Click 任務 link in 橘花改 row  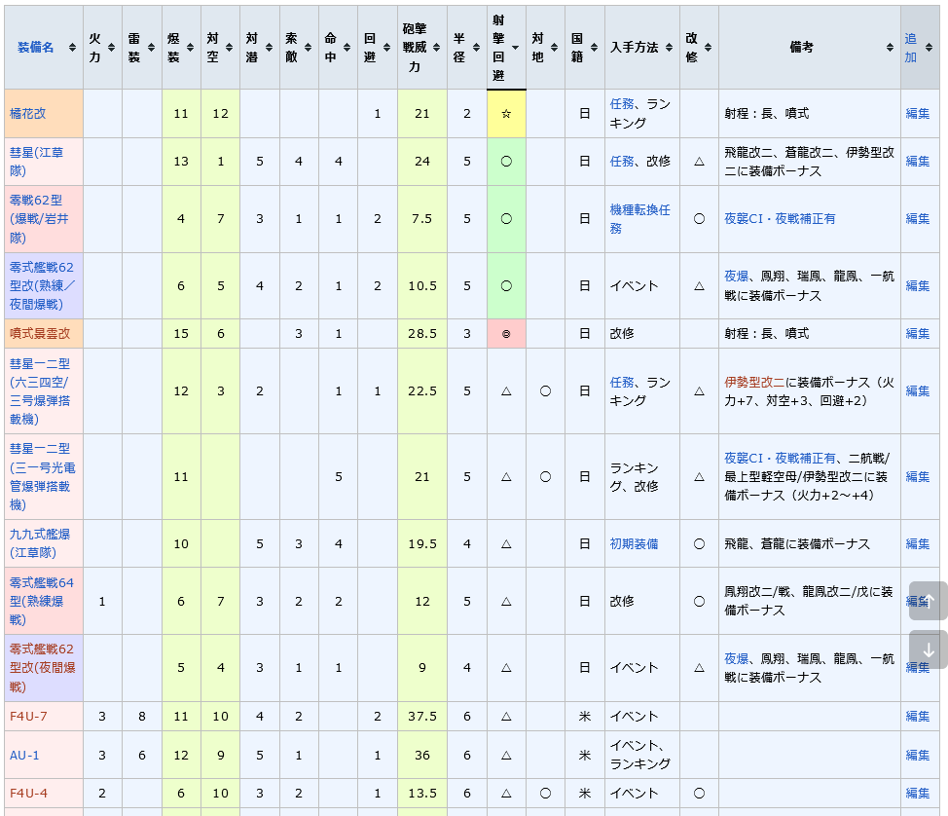pos(622,104)
